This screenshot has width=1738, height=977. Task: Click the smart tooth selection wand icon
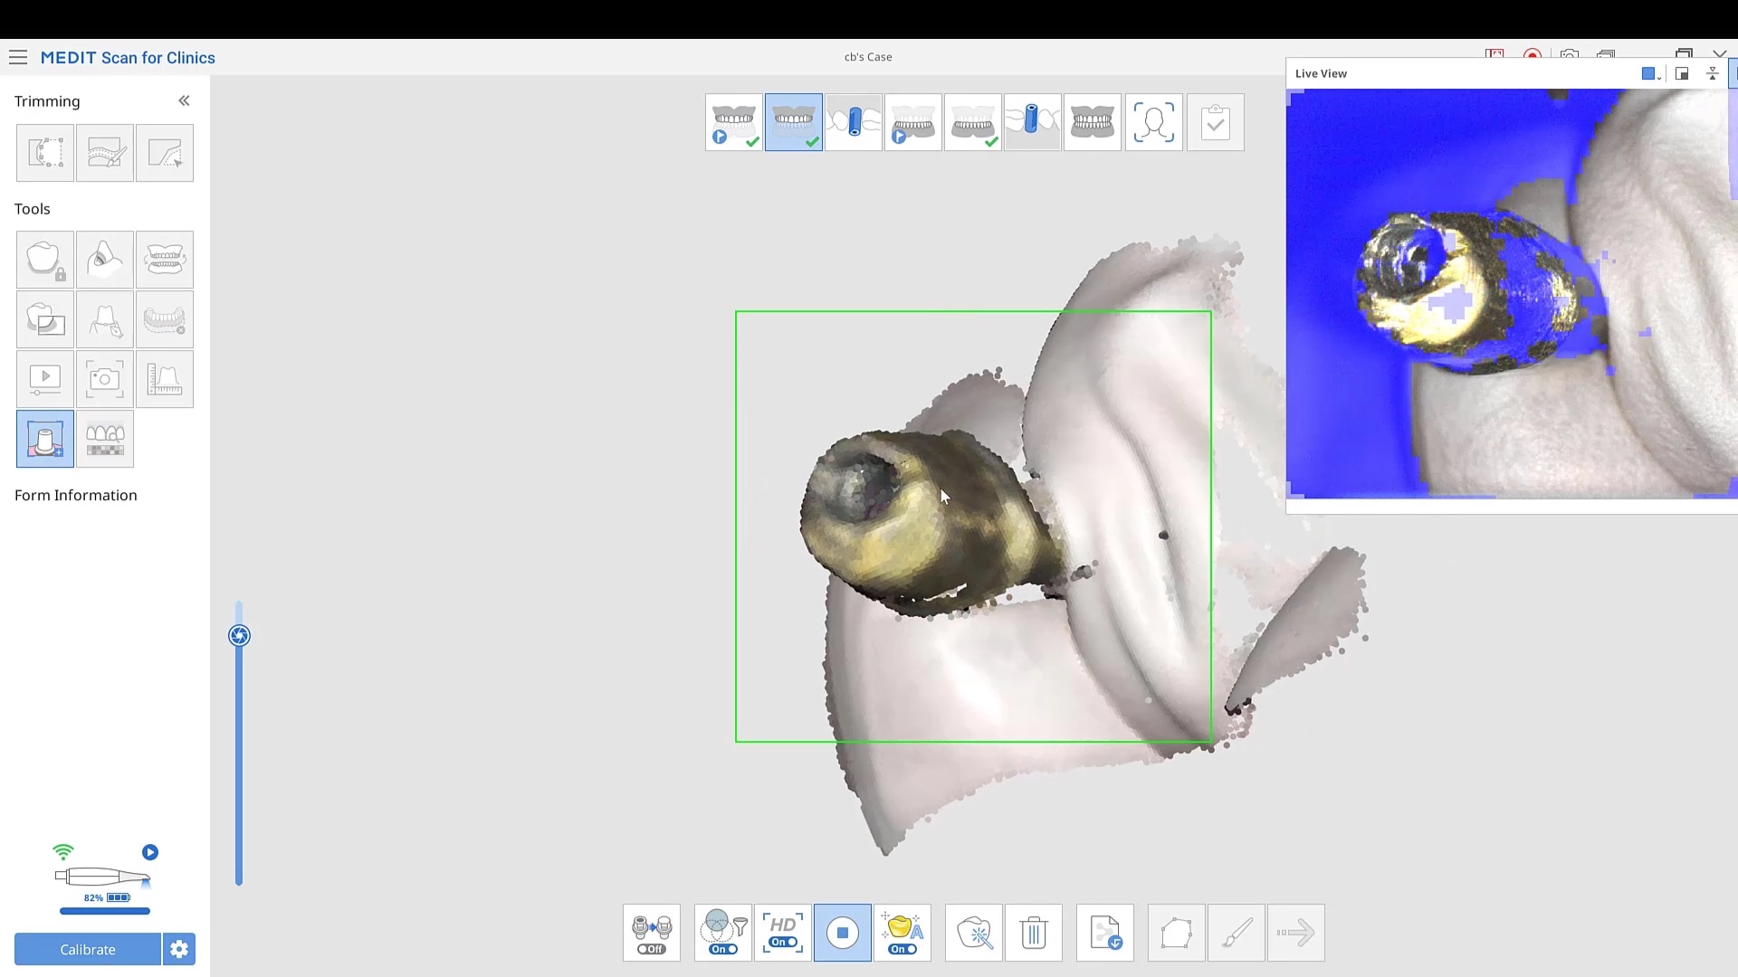(x=974, y=933)
